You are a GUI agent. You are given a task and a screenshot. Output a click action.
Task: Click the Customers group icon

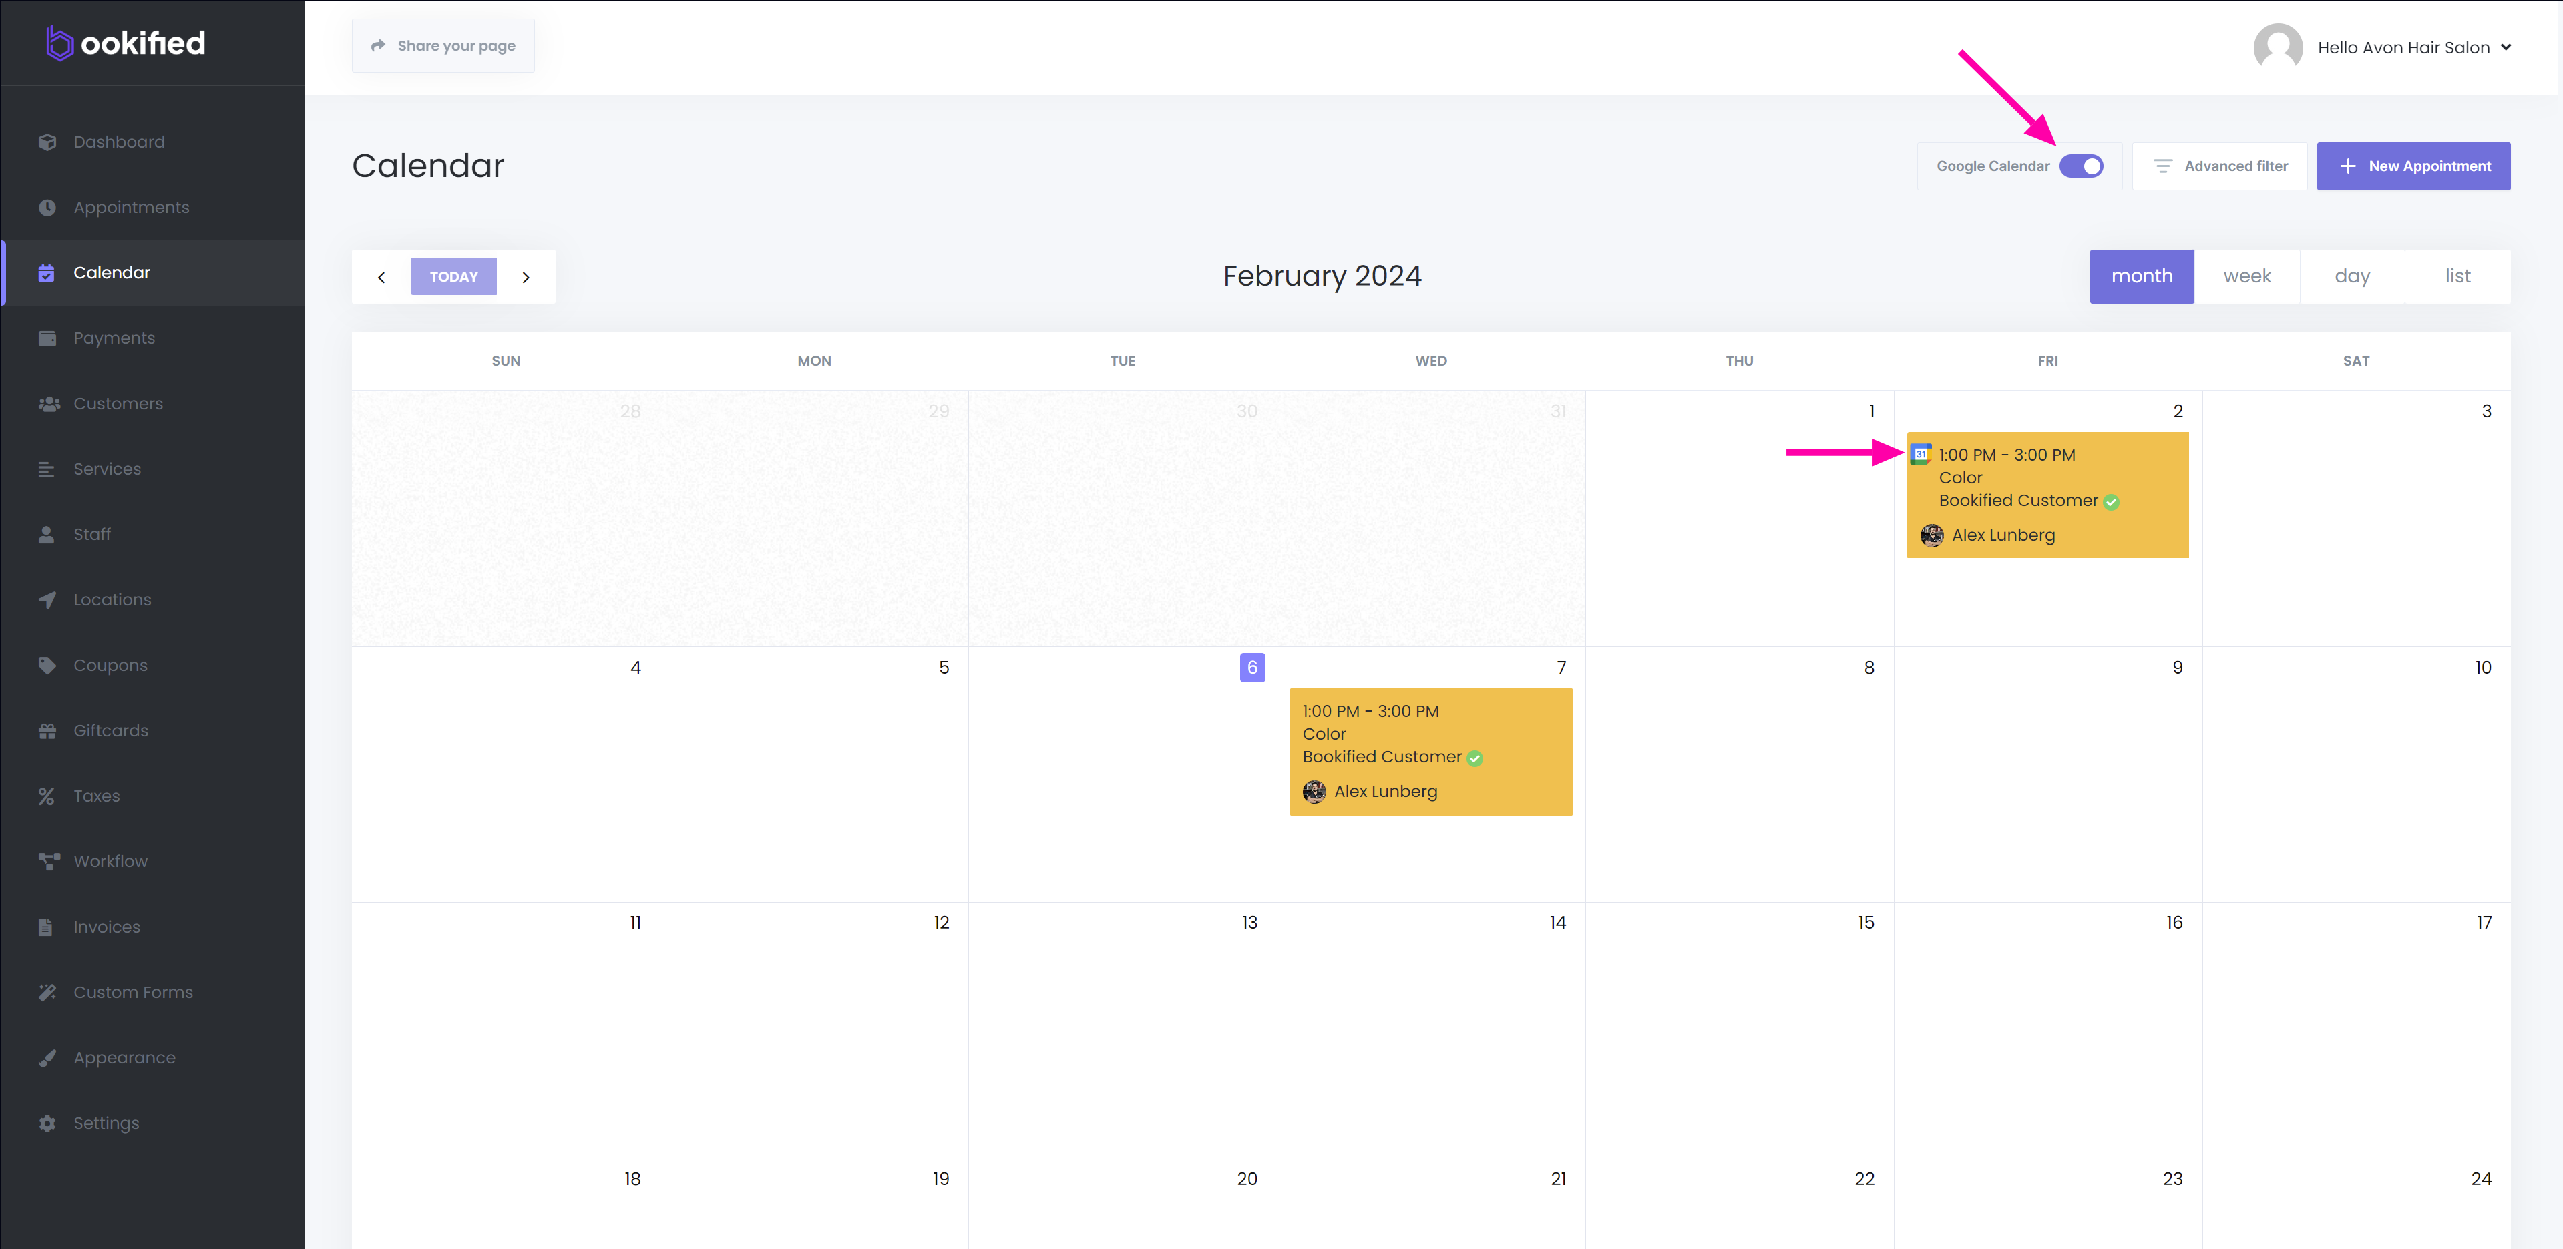pos(48,404)
